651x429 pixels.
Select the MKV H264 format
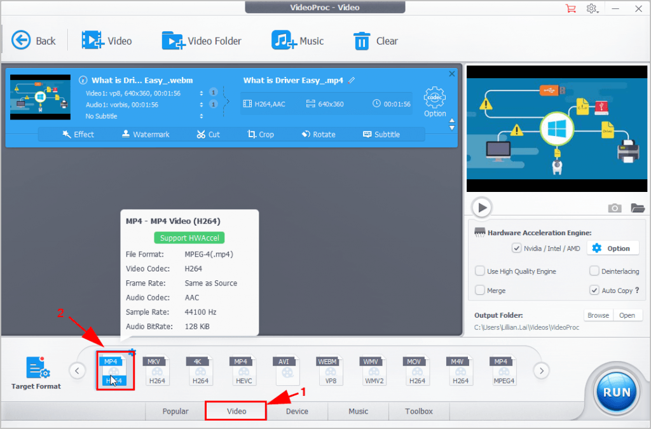[x=156, y=370]
